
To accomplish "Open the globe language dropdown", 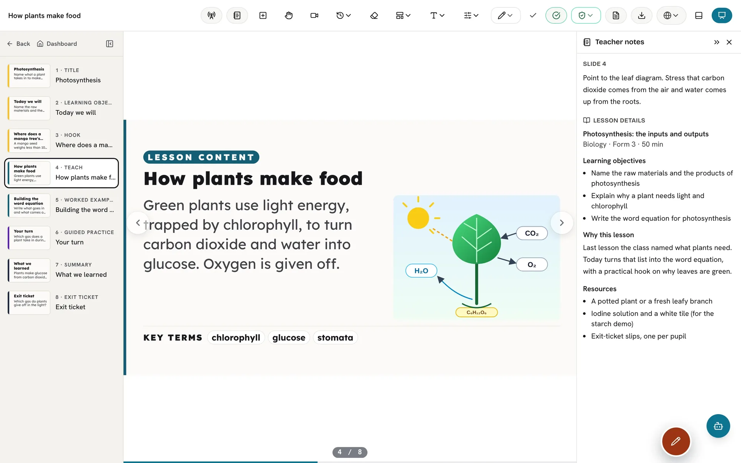I will point(671,16).
